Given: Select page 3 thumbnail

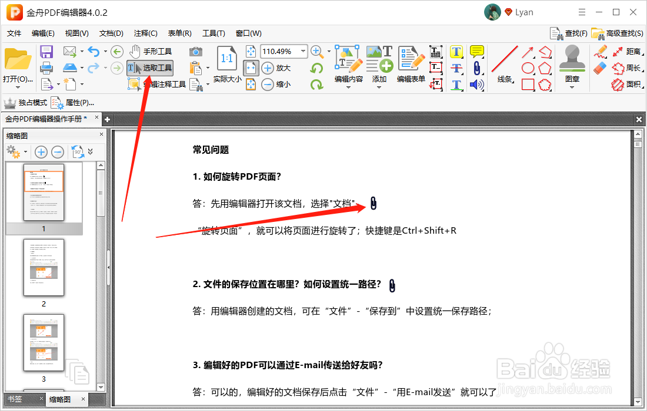Looking at the screenshot, I should coord(44,343).
